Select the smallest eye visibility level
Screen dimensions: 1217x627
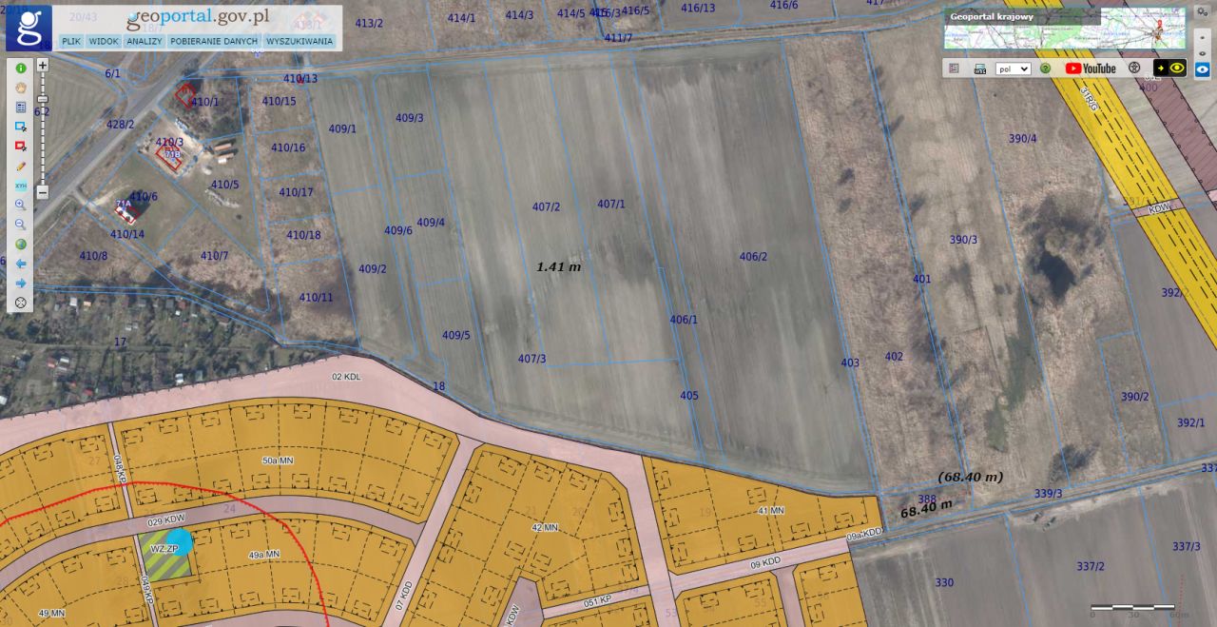tap(1203, 36)
